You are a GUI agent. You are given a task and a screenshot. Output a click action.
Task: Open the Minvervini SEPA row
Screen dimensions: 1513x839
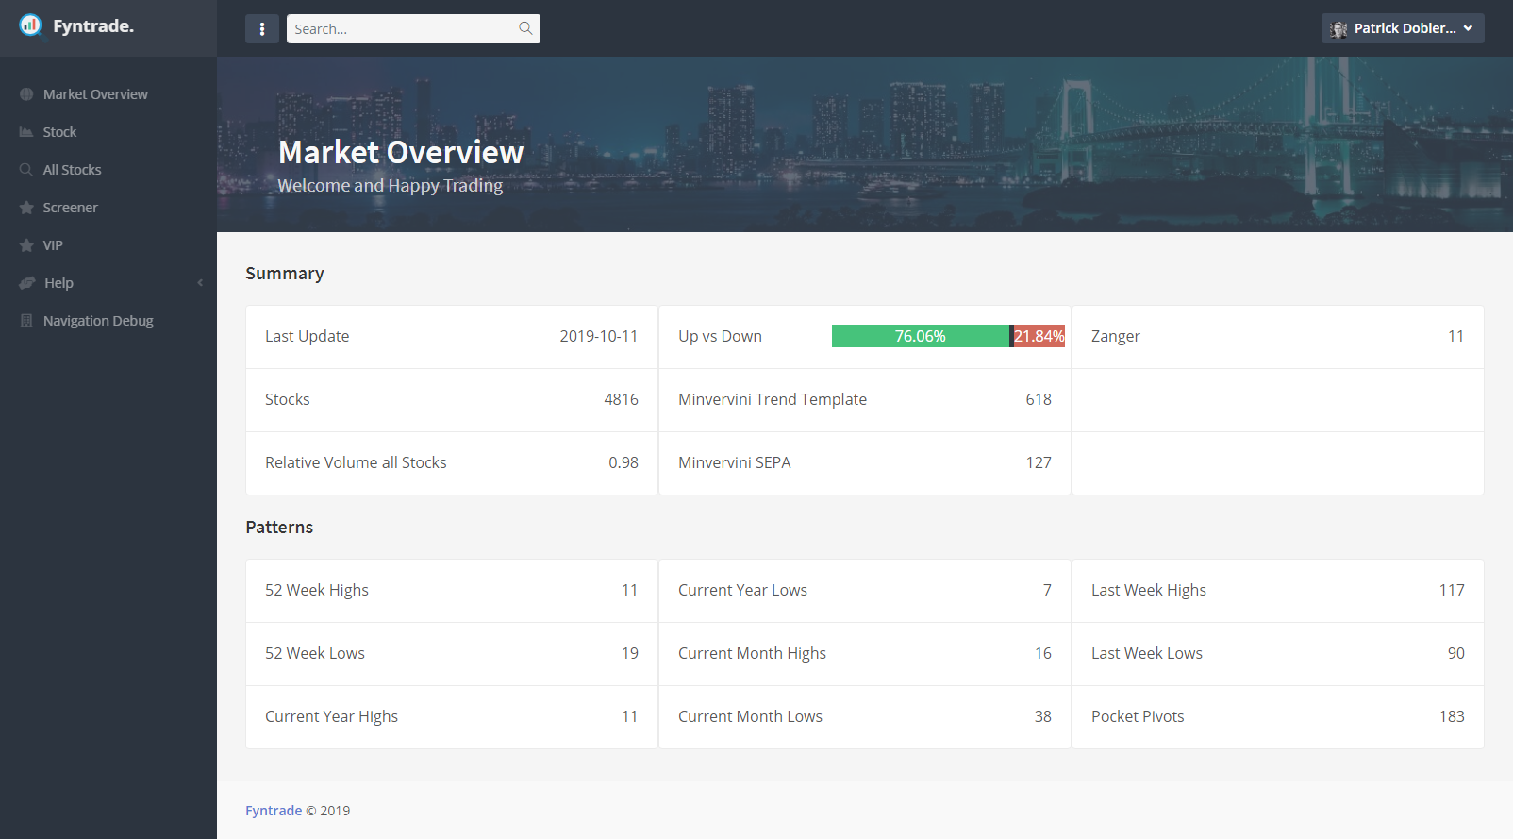[865, 463]
